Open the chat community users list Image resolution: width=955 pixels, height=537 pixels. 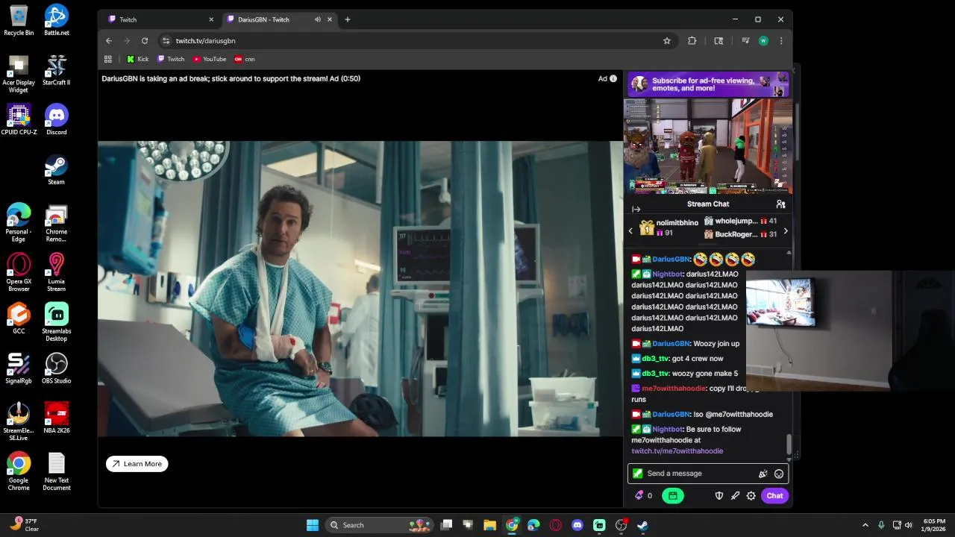coord(780,204)
